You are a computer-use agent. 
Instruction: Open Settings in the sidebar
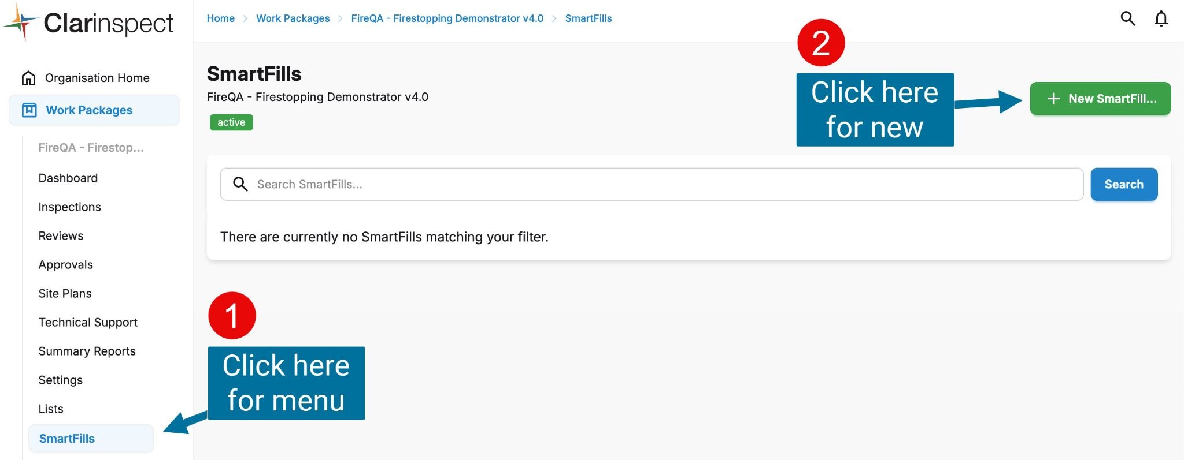point(60,380)
